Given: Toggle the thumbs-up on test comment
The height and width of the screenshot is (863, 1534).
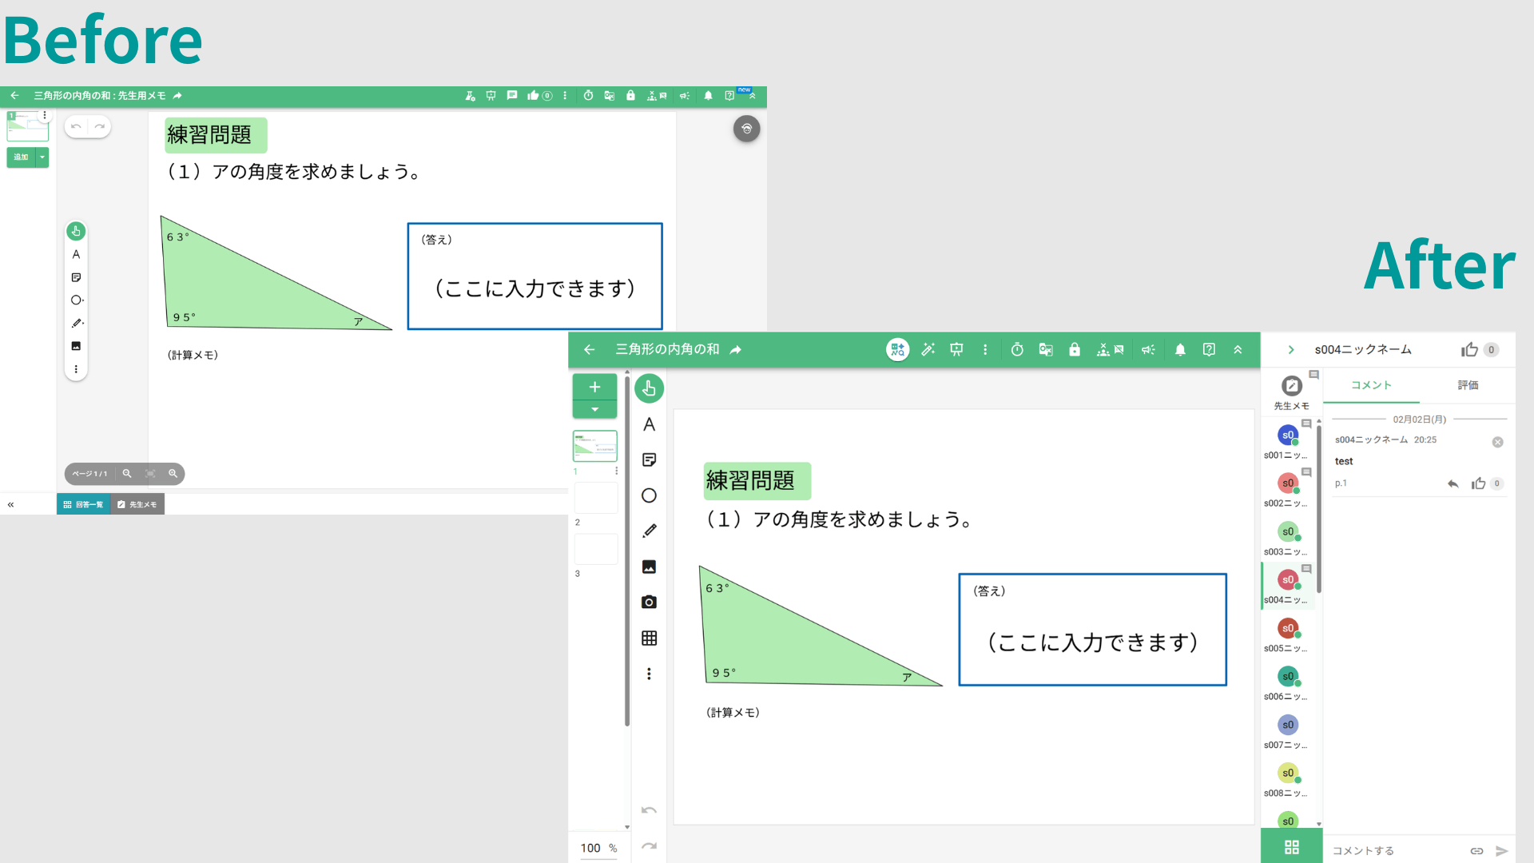Looking at the screenshot, I should click(1478, 483).
